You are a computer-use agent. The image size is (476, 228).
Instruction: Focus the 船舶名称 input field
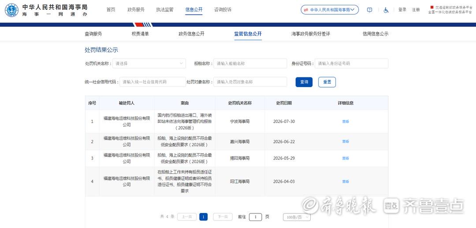click(250, 63)
